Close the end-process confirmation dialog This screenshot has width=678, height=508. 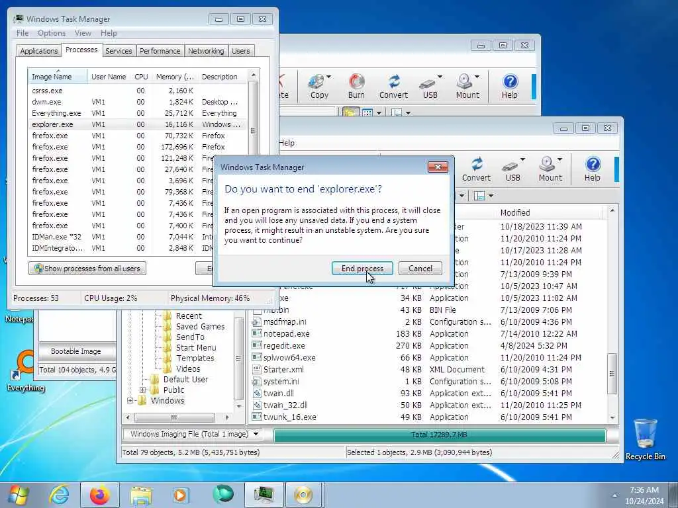[438, 167]
